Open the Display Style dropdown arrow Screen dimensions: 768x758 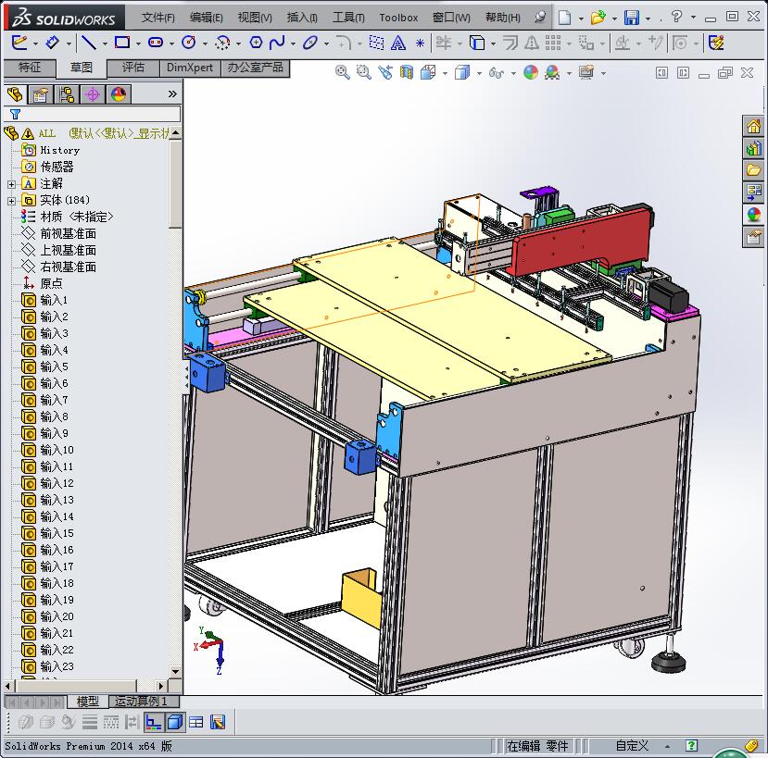[479, 74]
